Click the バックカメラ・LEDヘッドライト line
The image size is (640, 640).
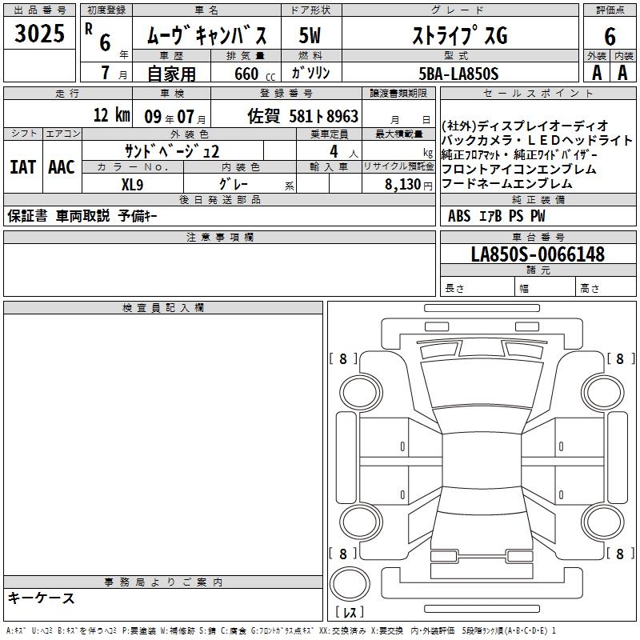click(537, 141)
